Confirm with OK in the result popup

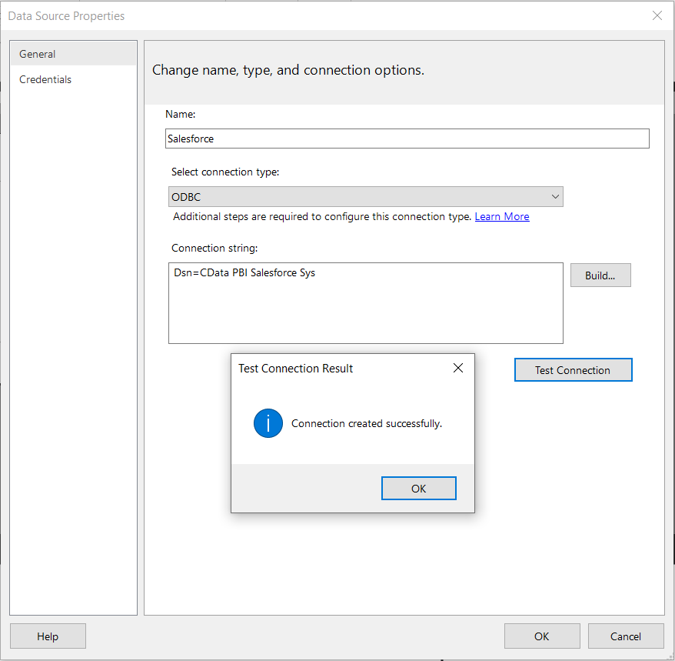coord(418,488)
